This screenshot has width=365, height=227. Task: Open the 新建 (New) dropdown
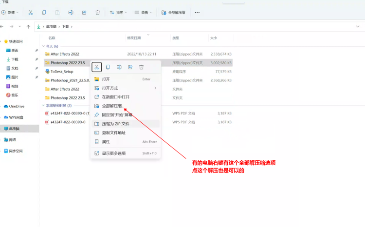pyautogui.click(x=12, y=12)
